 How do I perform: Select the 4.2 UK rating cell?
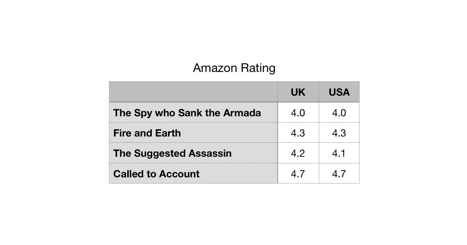pos(298,153)
